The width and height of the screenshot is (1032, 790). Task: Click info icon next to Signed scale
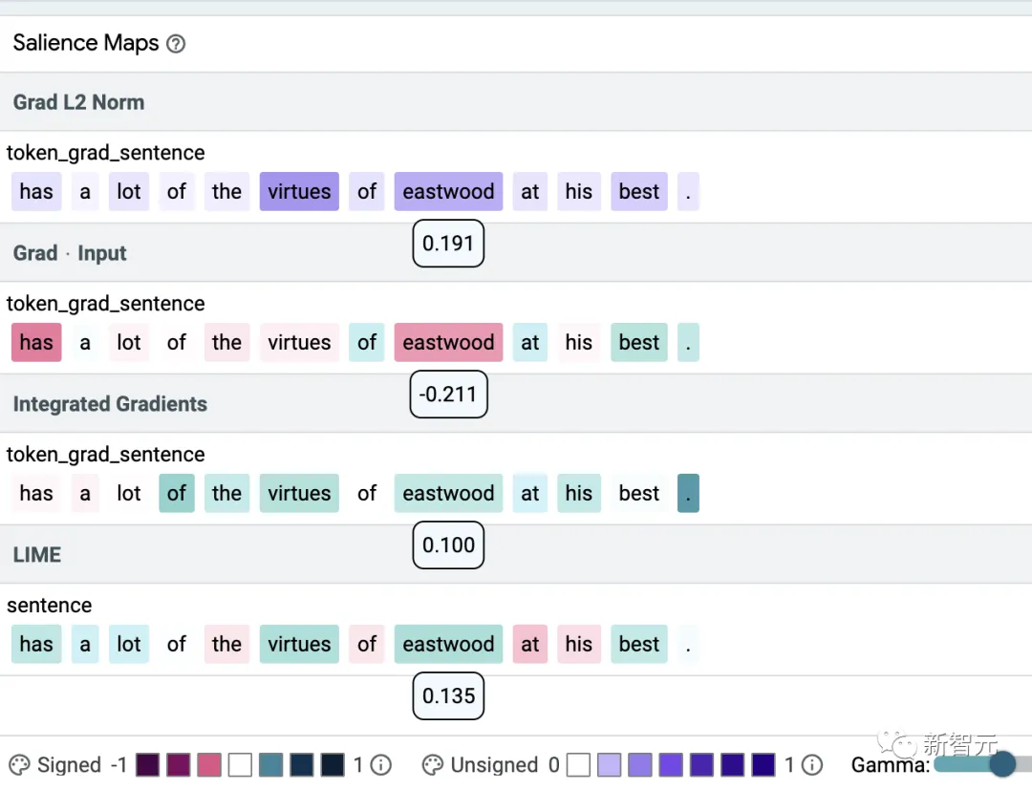click(381, 765)
